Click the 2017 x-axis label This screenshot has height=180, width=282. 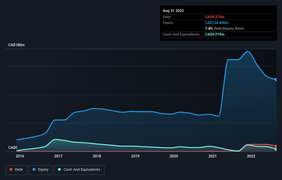(x=58, y=156)
